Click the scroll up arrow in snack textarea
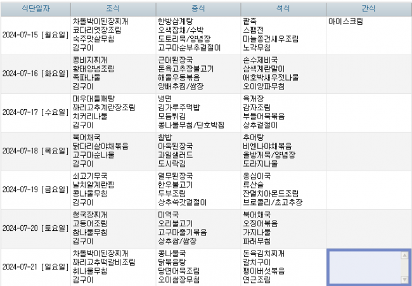The height and width of the screenshot is (286, 412). [x=404, y=255]
